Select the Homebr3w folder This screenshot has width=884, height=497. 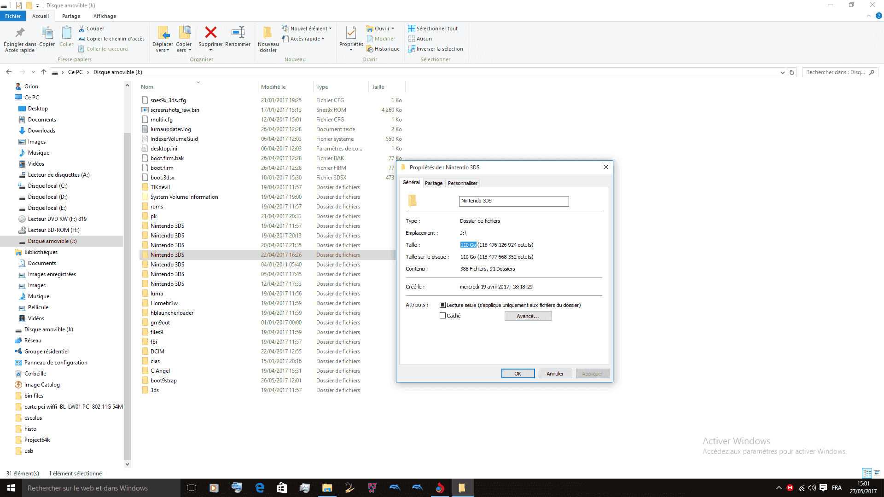164,303
